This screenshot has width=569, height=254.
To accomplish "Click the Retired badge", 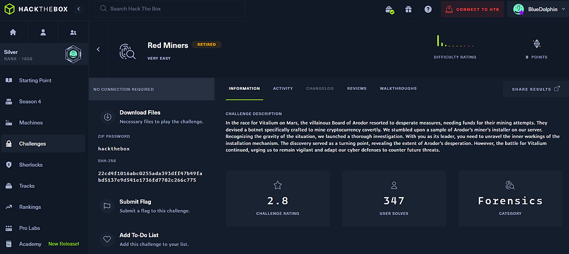I will tap(207, 45).
